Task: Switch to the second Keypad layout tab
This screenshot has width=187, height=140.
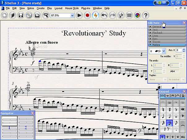Action: pyautogui.click(x=167, y=96)
